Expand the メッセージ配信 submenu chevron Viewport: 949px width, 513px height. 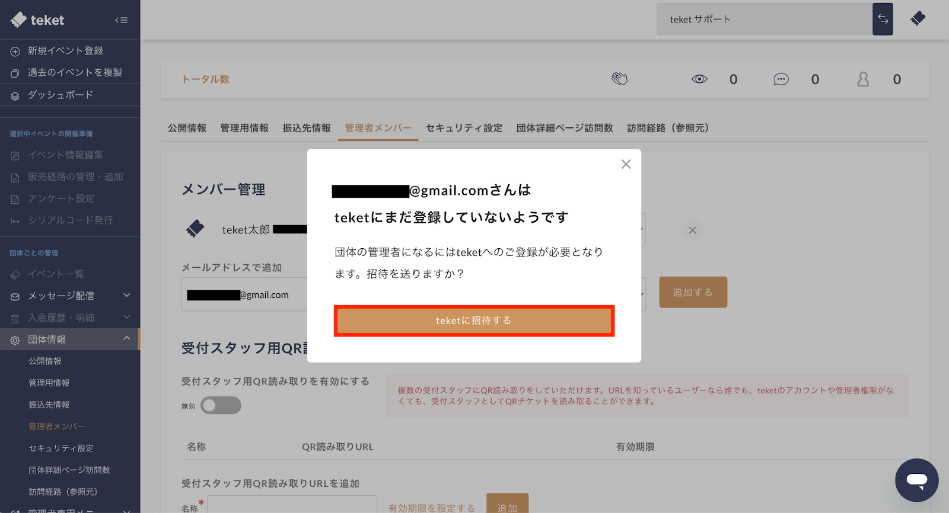click(x=126, y=295)
